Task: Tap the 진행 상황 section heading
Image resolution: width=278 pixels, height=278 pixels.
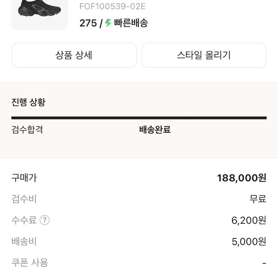Action: tap(28, 102)
